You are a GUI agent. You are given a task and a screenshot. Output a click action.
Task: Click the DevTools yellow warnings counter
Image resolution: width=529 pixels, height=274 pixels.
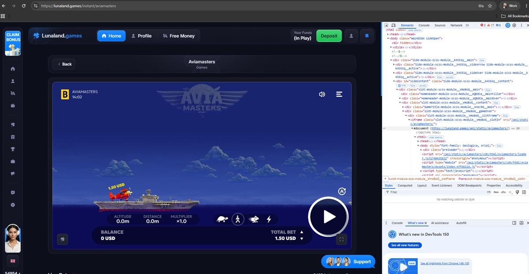pos(491,26)
